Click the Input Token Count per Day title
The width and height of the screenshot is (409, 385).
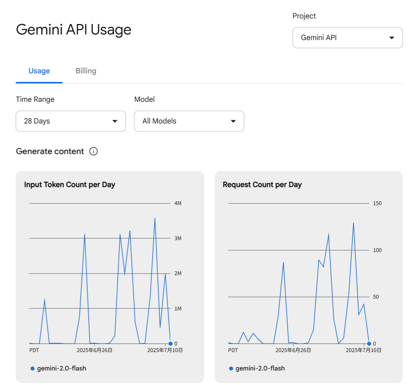(x=69, y=185)
